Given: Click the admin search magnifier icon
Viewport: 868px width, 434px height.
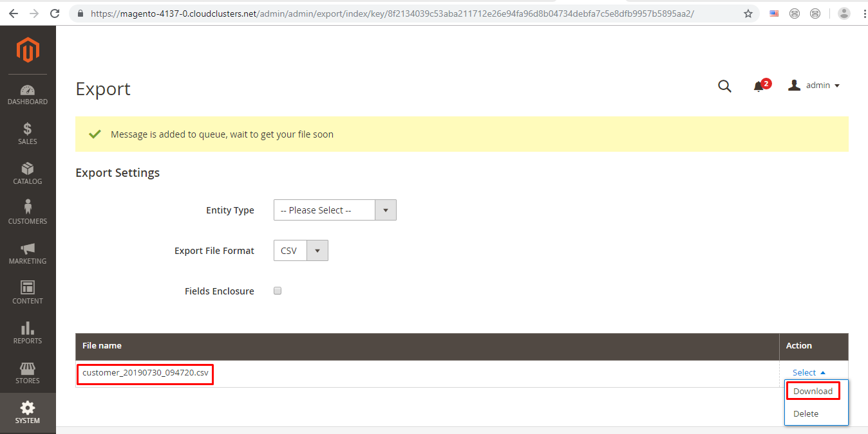Looking at the screenshot, I should coord(724,86).
